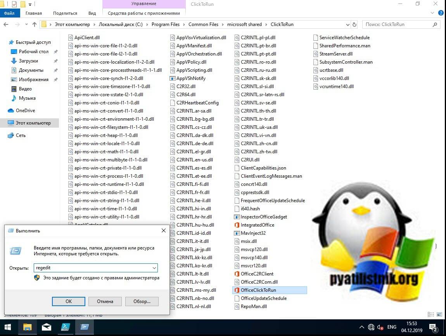Select the IntegratedOffice application icon
The width and height of the screenshot is (446, 336).
pos(237,225)
